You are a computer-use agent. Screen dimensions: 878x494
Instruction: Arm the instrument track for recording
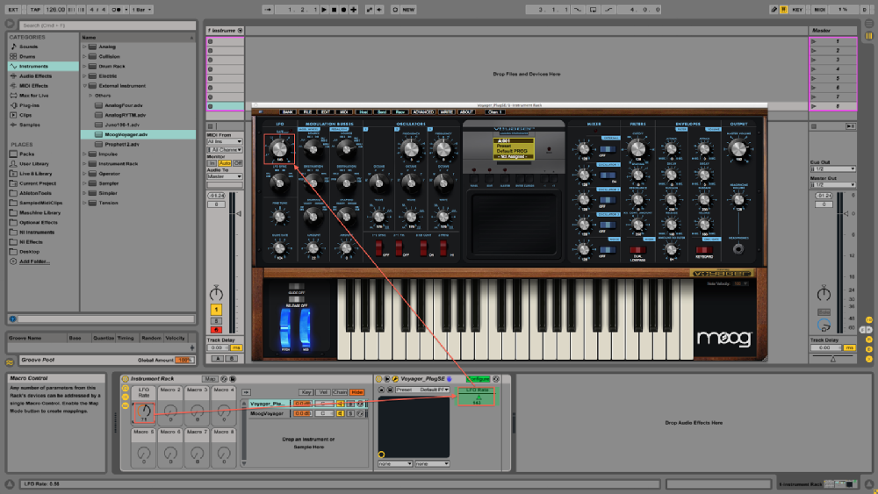point(216,330)
